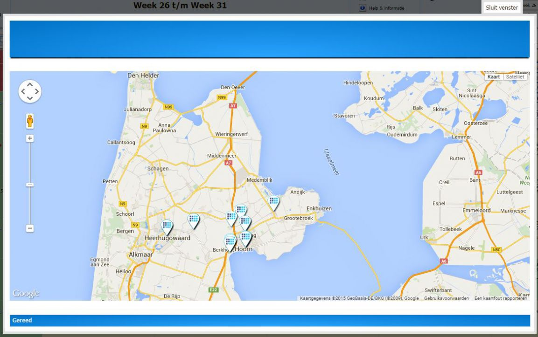This screenshot has width=538, height=337.
Task: Open the marker directly above Hoorn label
Action: (x=245, y=239)
